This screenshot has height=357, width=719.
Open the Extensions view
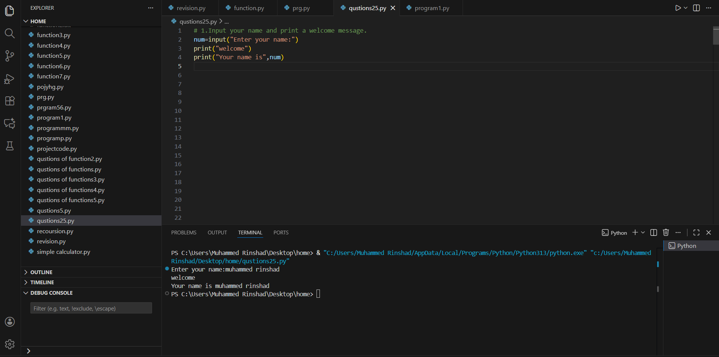pyautogui.click(x=9, y=100)
